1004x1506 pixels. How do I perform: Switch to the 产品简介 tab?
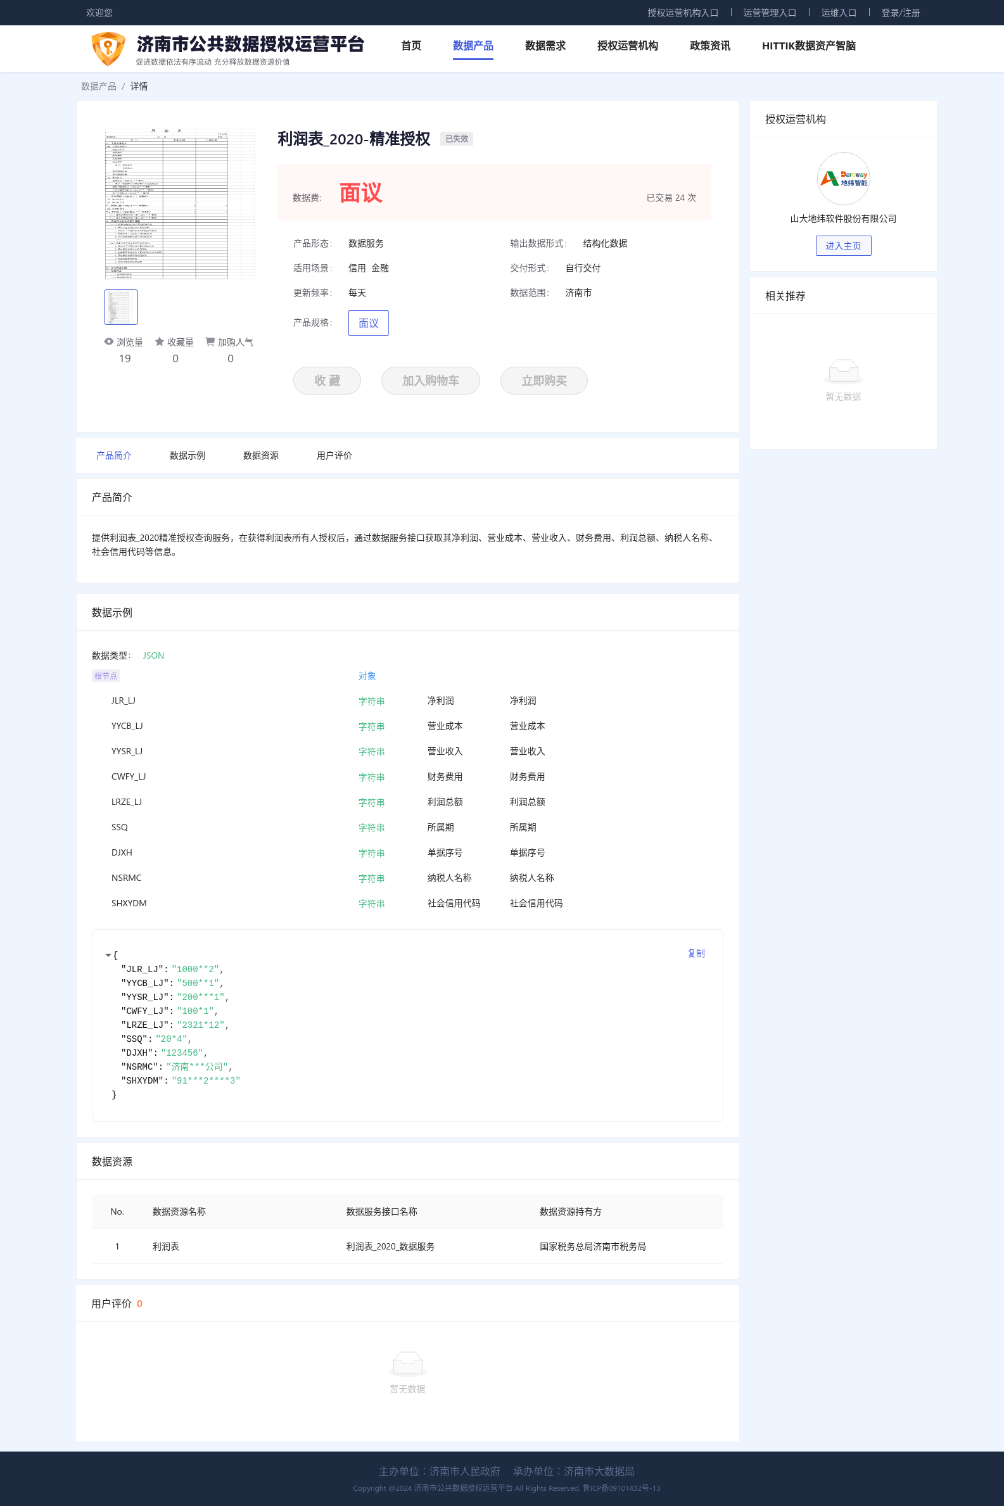pos(114,456)
